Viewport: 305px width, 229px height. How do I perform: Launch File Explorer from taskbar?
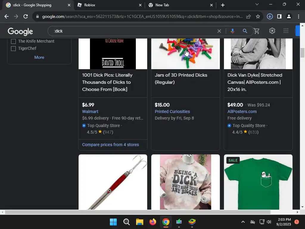[139, 222]
